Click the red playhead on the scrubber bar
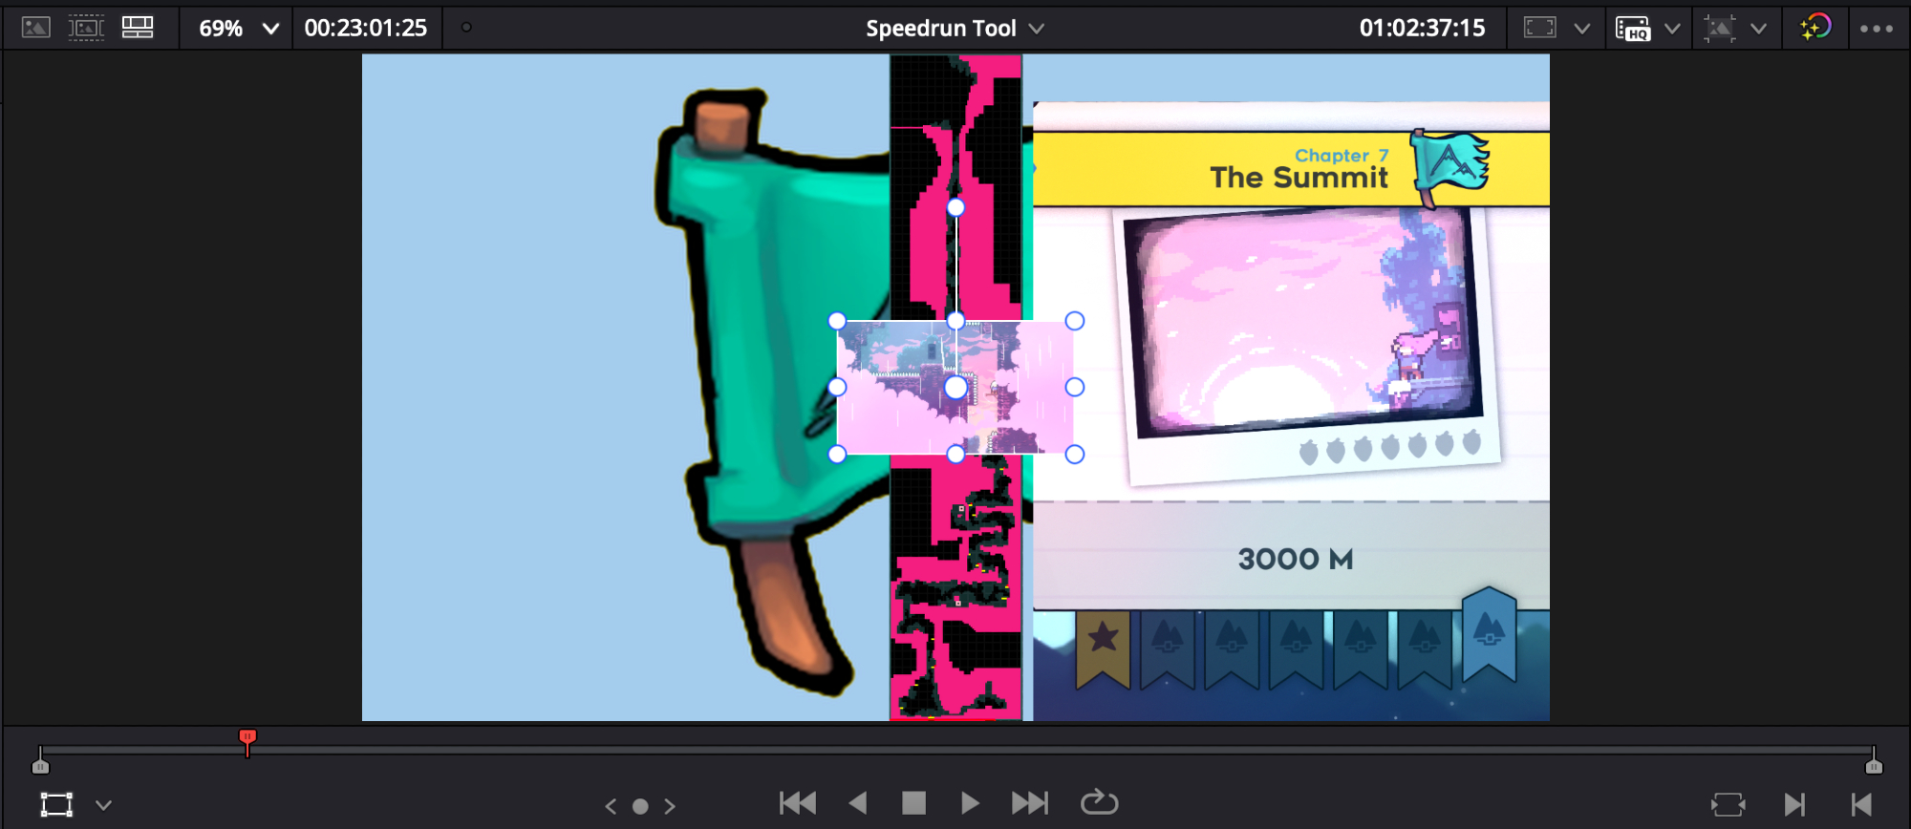 click(247, 738)
